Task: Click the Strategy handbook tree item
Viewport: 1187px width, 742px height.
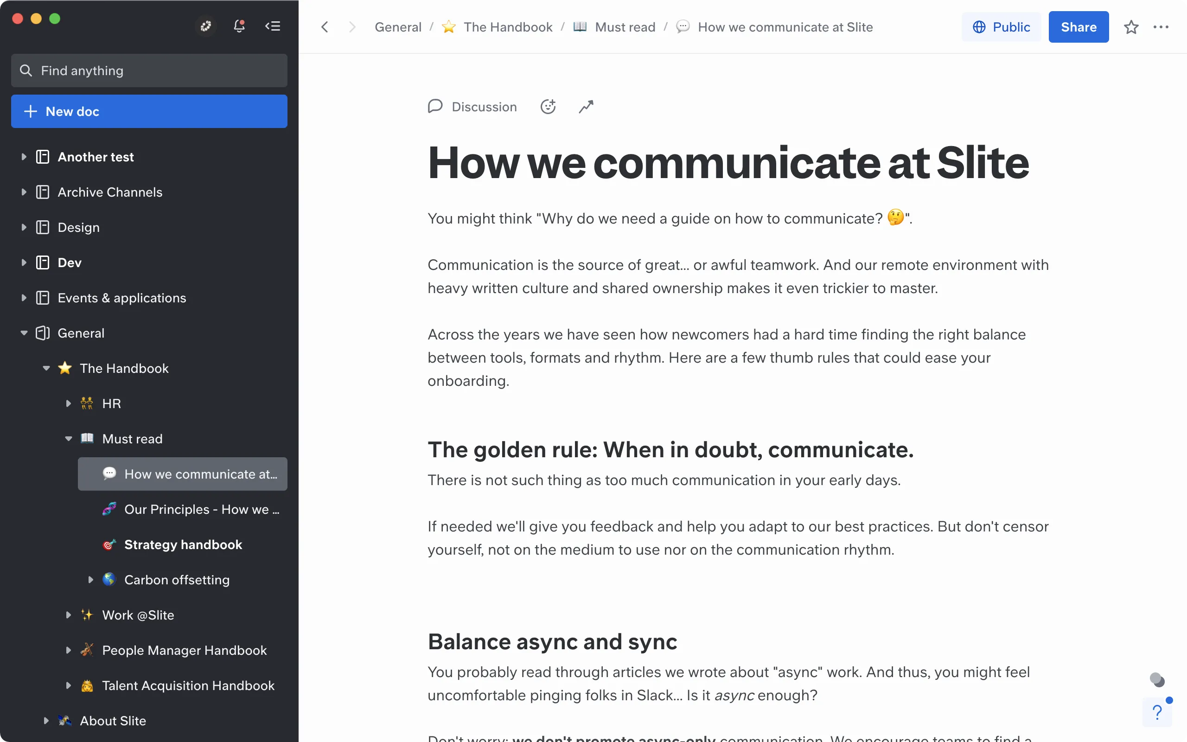Action: (183, 544)
